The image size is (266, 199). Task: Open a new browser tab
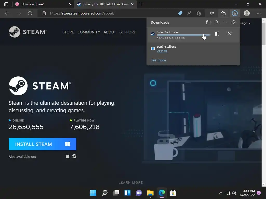click(141, 4)
